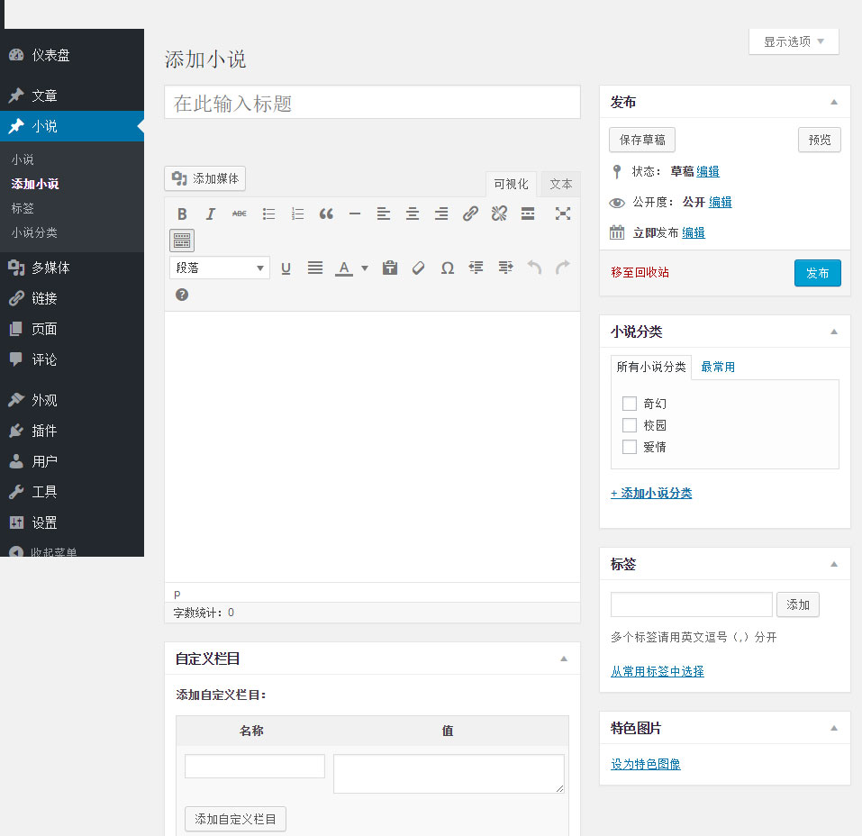Insert a blockquote in the editor
Screen dimensions: 862x836
326,214
